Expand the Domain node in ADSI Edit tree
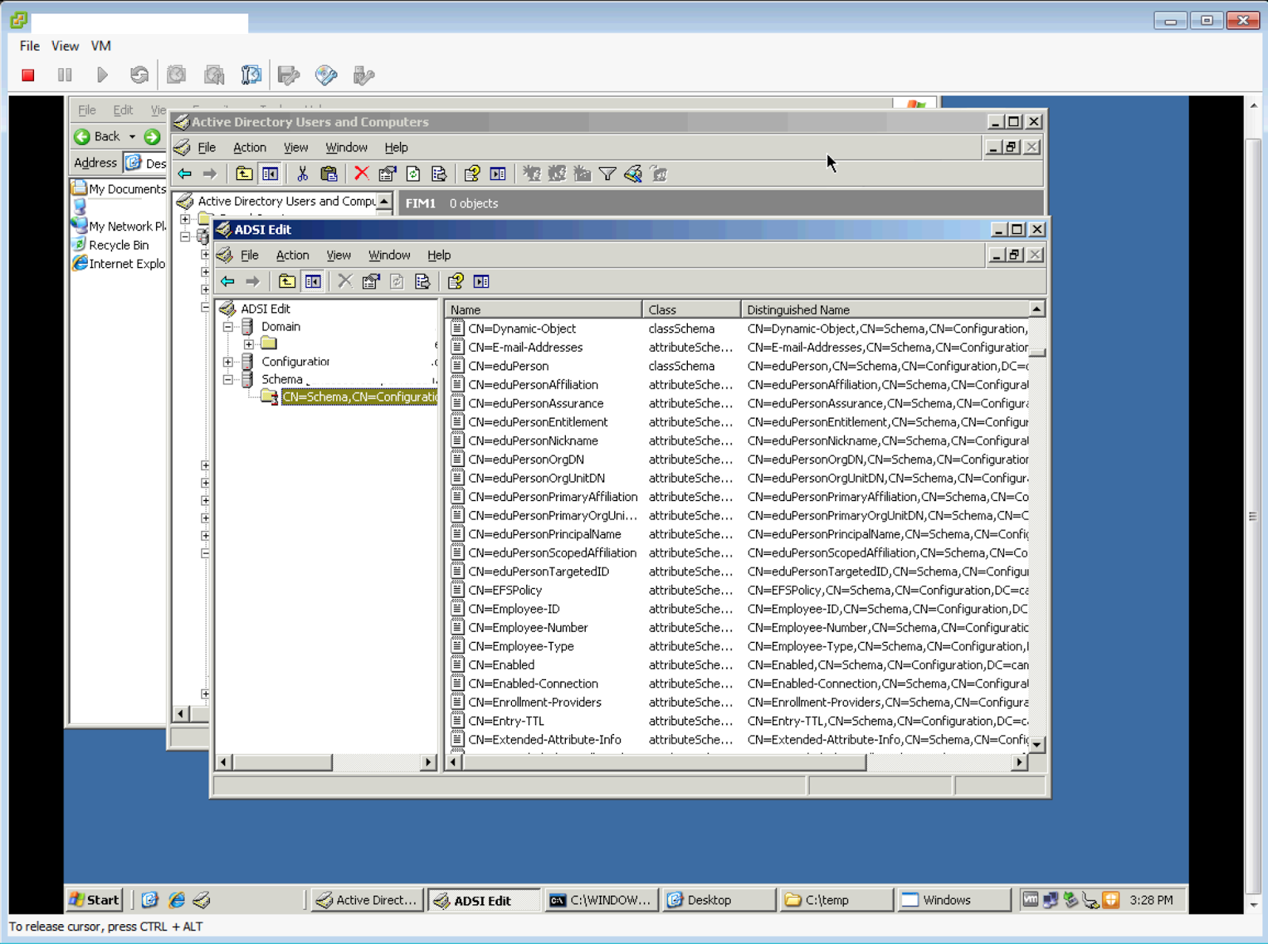This screenshot has width=1268, height=944. click(228, 327)
